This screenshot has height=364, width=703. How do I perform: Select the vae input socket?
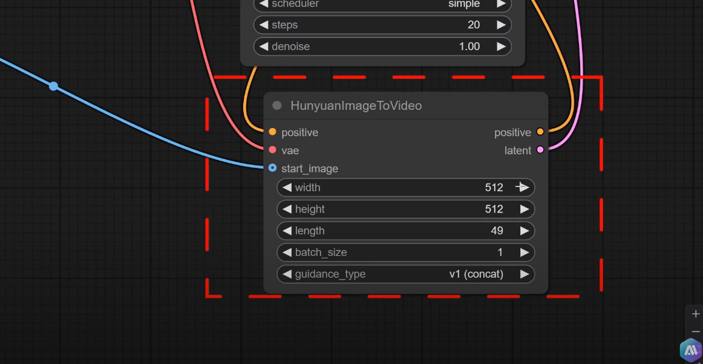pos(272,150)
